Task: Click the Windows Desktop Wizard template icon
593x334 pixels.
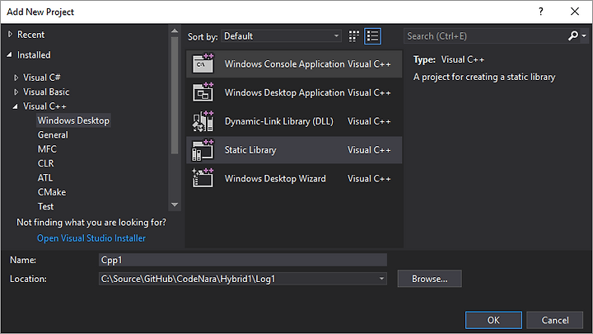Action: click(203, 178)
